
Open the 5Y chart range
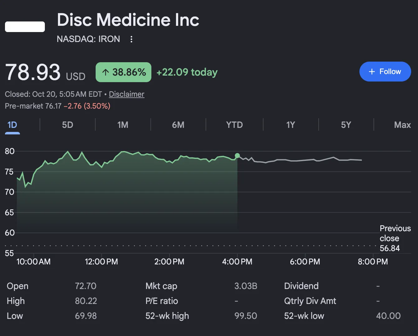click(x=346, y=125)
